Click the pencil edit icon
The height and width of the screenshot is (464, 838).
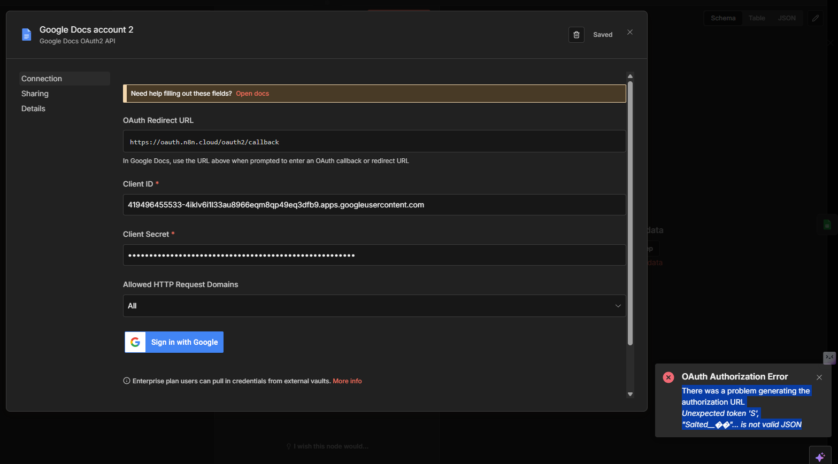point(815,18)
